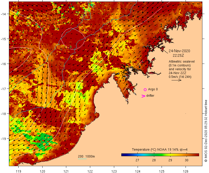Viewport: 209px width, 173px height.
Task: Click the 'and velocity for' text line
Action: (x=180, y=69)
